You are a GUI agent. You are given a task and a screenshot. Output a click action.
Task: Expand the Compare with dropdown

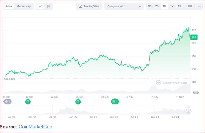124,6
